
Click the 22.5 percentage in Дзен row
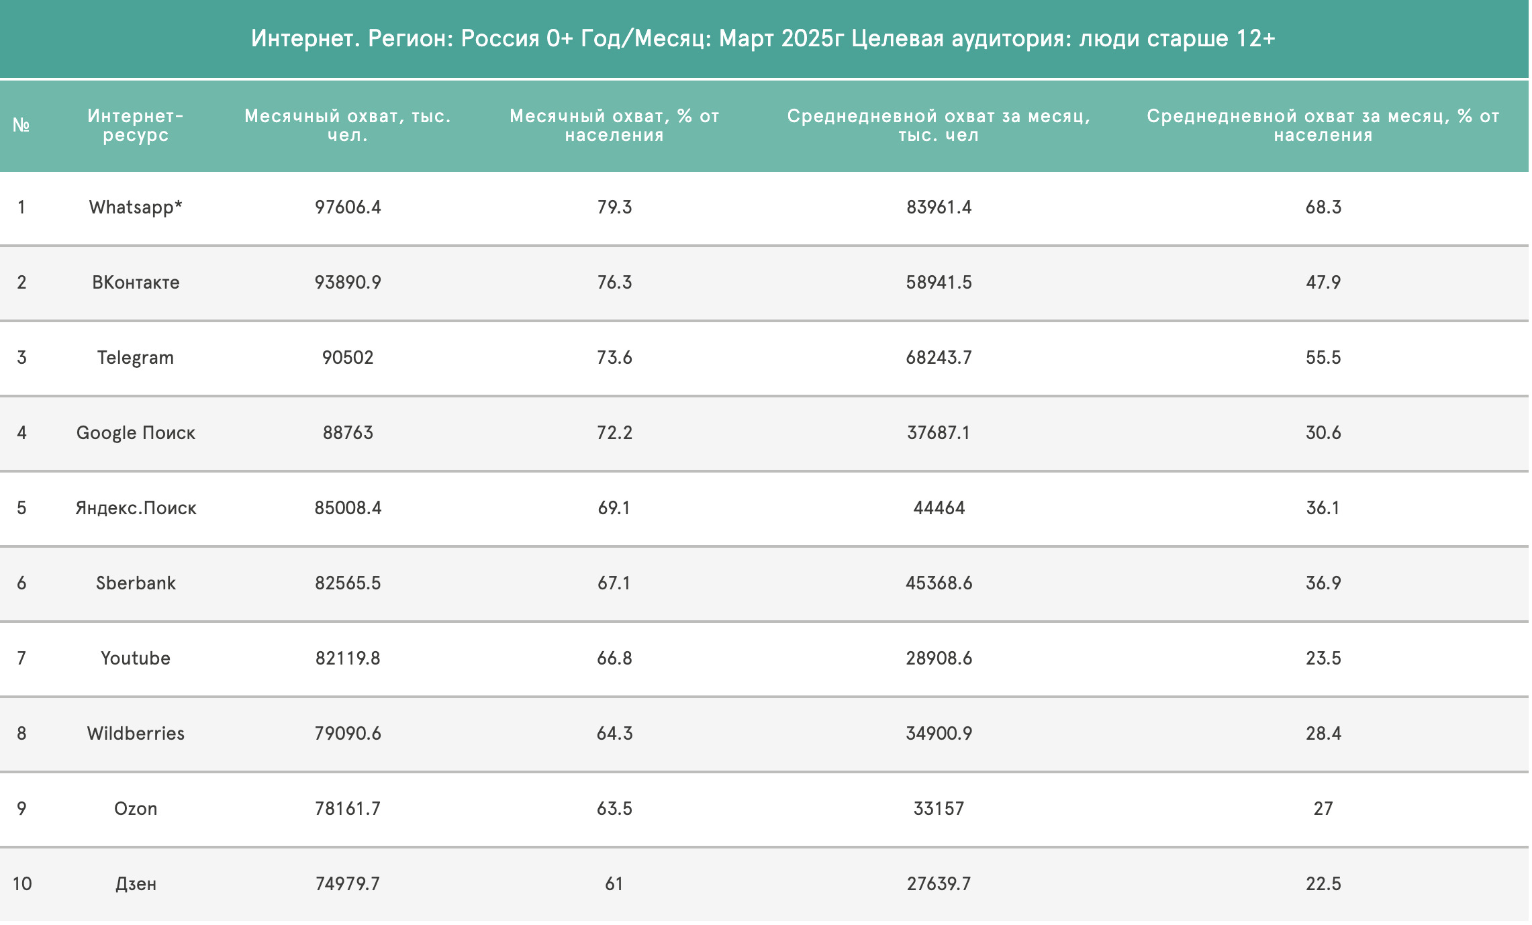(1323, 884)
